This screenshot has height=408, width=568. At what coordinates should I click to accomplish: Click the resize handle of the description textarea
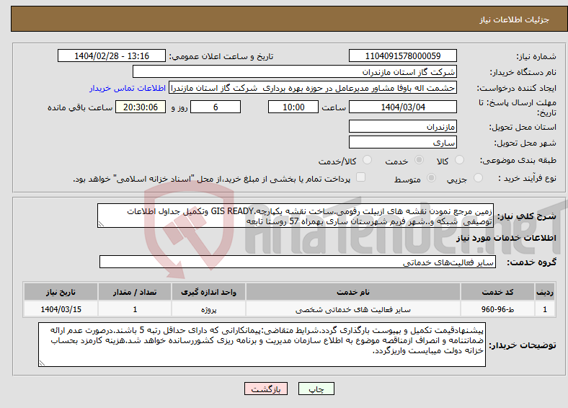[x=101, y=224]
